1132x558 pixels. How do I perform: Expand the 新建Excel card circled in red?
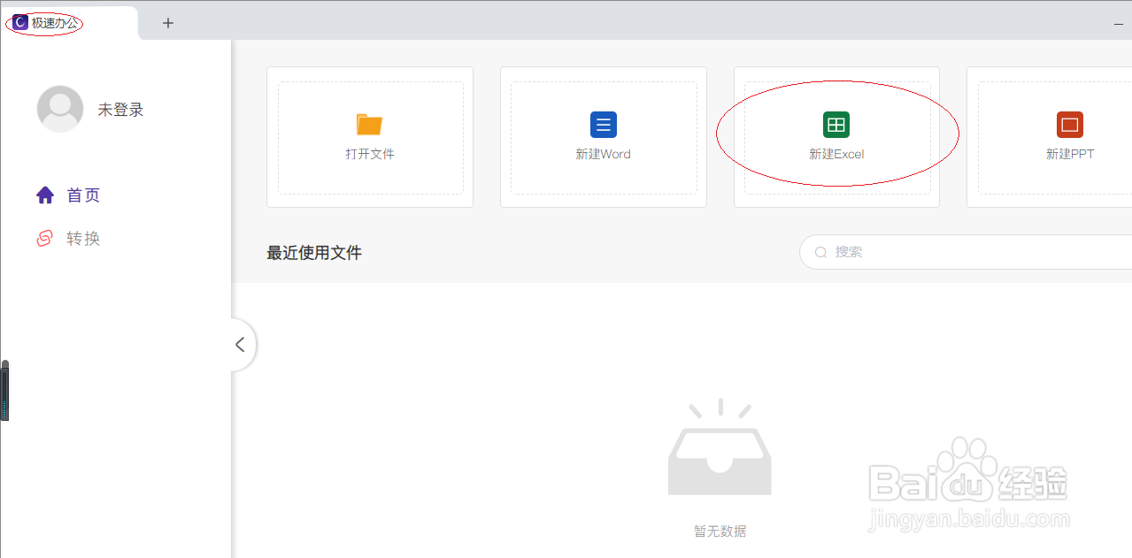click(x=836, y=137)
